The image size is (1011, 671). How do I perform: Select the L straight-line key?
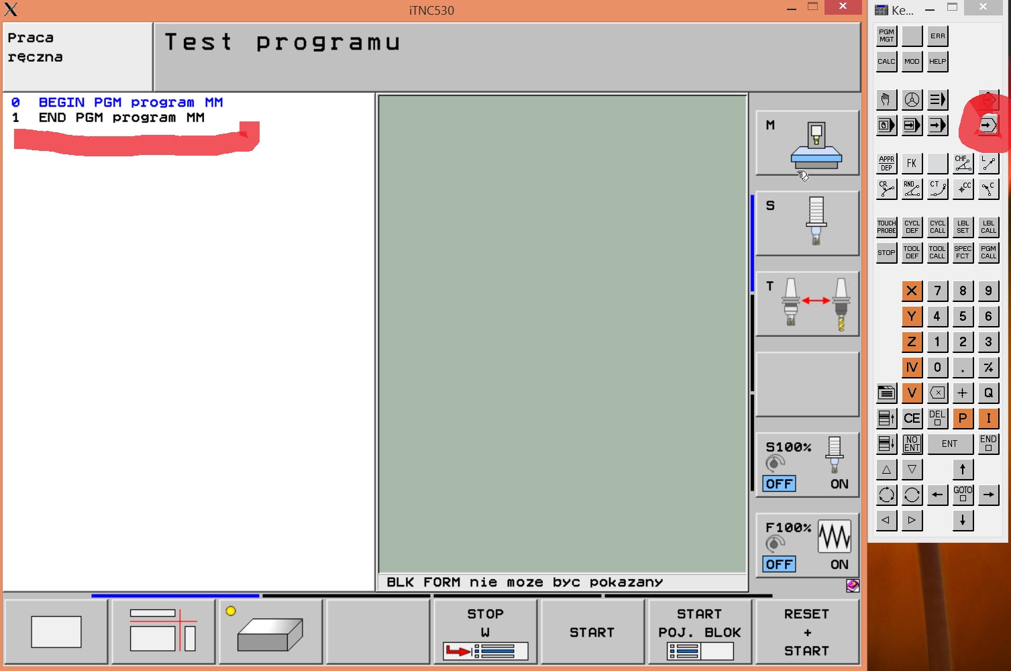click(x=988, y=163)
